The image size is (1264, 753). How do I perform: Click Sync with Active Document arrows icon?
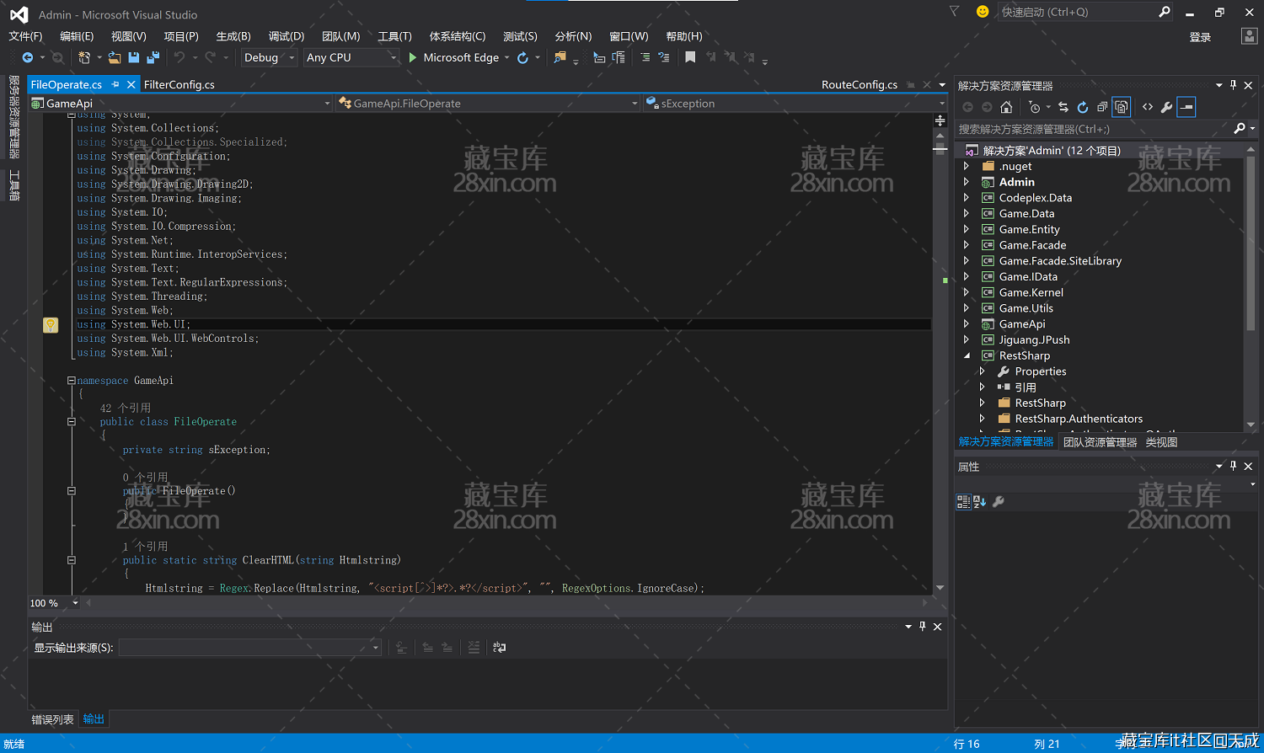[1063, 107]
